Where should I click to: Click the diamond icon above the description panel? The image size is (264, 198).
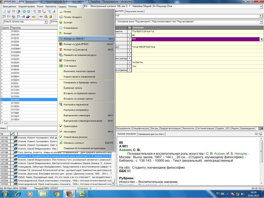point(256,134)
